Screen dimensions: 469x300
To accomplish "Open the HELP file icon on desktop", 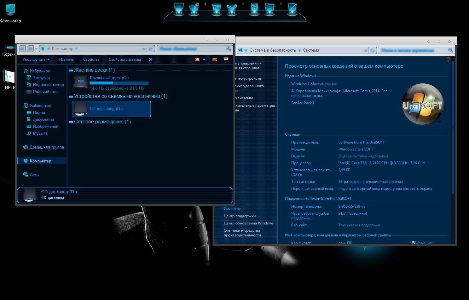I will (x=9, y=80).
